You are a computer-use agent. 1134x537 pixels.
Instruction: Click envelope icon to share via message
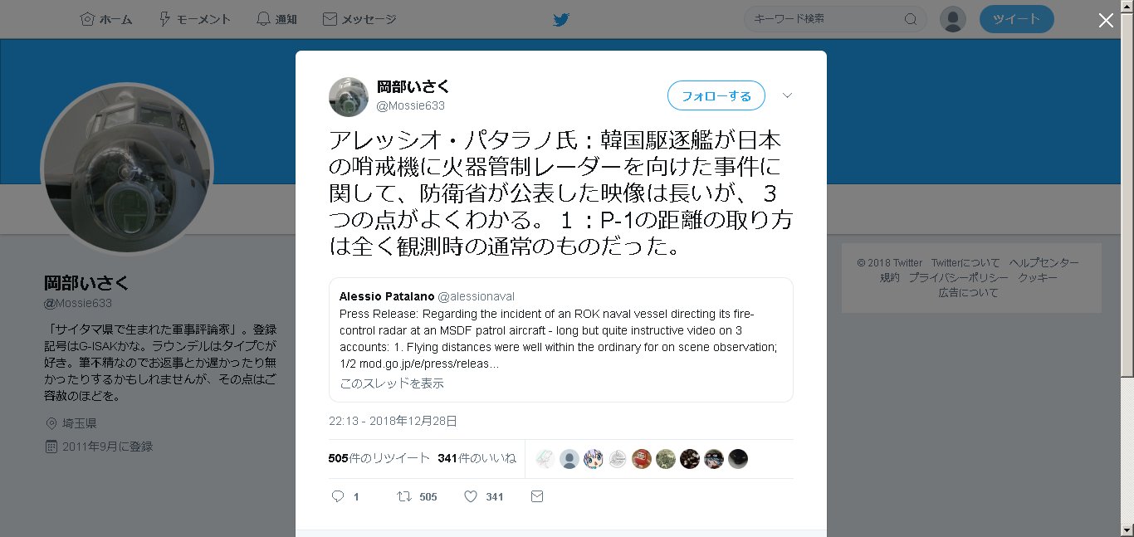click(536, 496)
